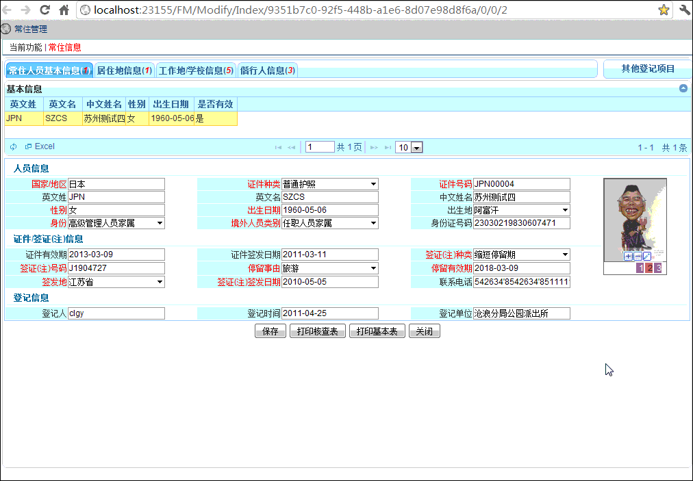
Task: Select grid row cell 苏州测试四
Action: [x=104, y=118]
